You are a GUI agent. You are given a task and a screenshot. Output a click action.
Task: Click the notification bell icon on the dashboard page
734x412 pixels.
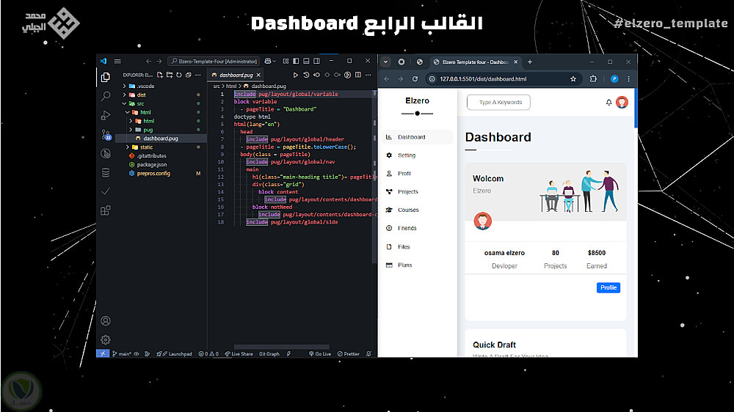[x=608, y=103]
